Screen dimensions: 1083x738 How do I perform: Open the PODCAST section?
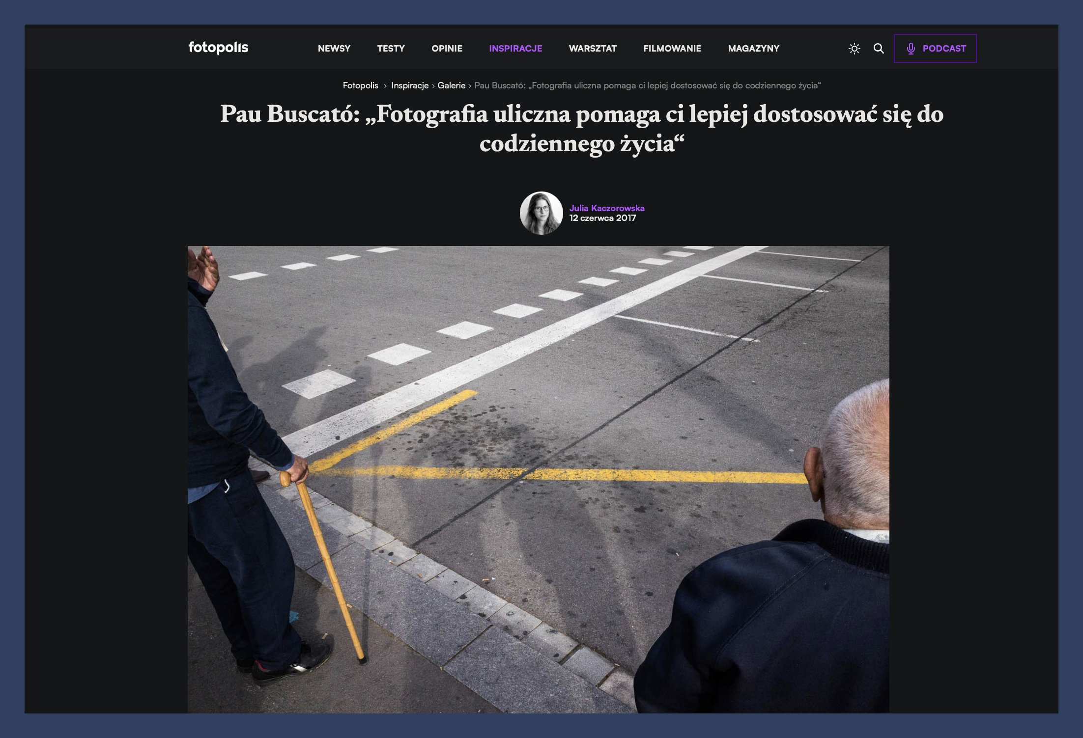click(x=943, y=48)
